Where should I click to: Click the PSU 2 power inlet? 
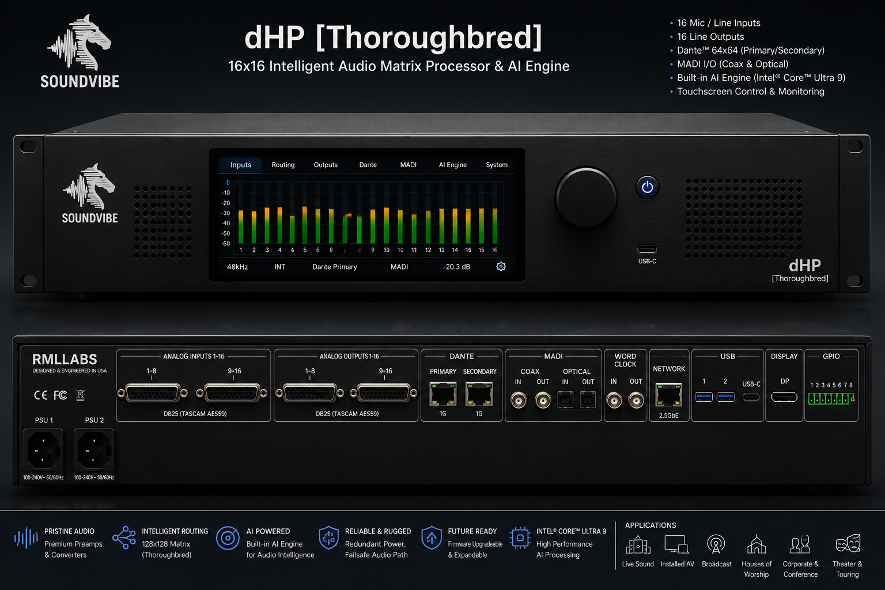point(94,451)
